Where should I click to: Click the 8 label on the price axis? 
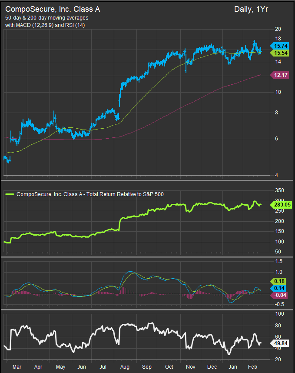[276, 113]
